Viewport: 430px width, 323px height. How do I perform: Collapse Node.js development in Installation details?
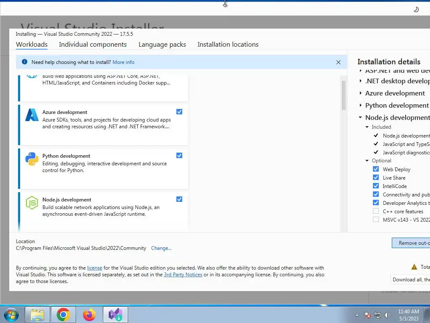click(x=360, y=118)
